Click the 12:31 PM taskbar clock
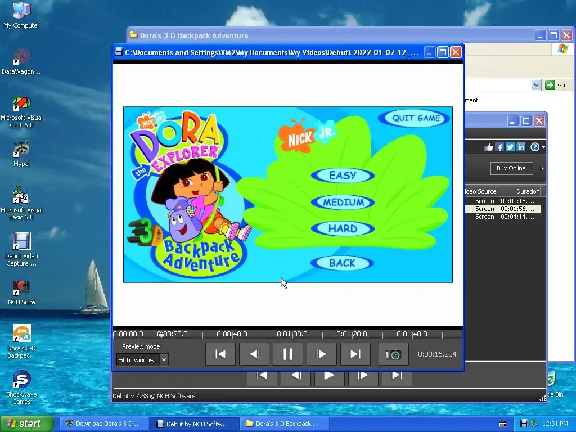 pyautogui.click(x=555, y=424)
